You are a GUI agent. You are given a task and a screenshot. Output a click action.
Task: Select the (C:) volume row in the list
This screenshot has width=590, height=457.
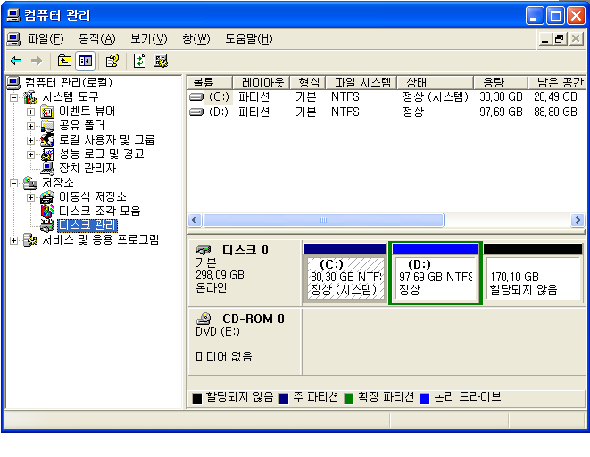[220, 96]
